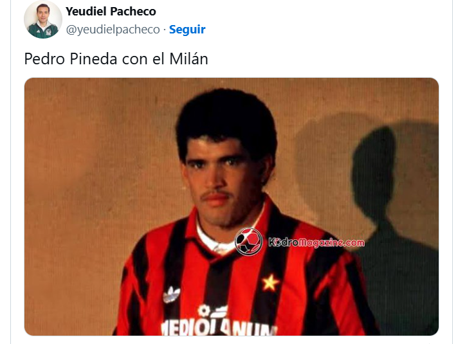Click the soccer ball watermark logo in the photo
476x344 pixels.
tap(248, 242)
